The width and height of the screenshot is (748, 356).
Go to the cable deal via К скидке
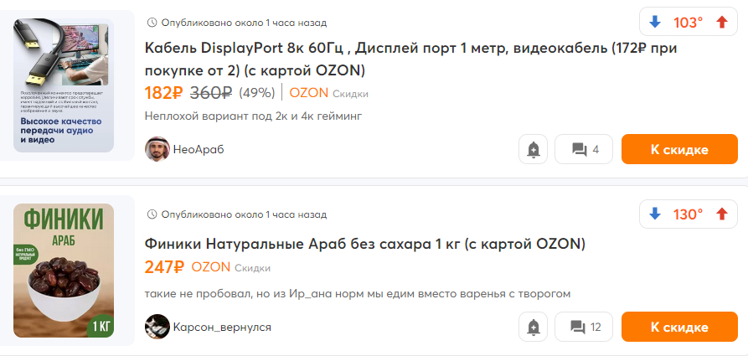(679, 150)
